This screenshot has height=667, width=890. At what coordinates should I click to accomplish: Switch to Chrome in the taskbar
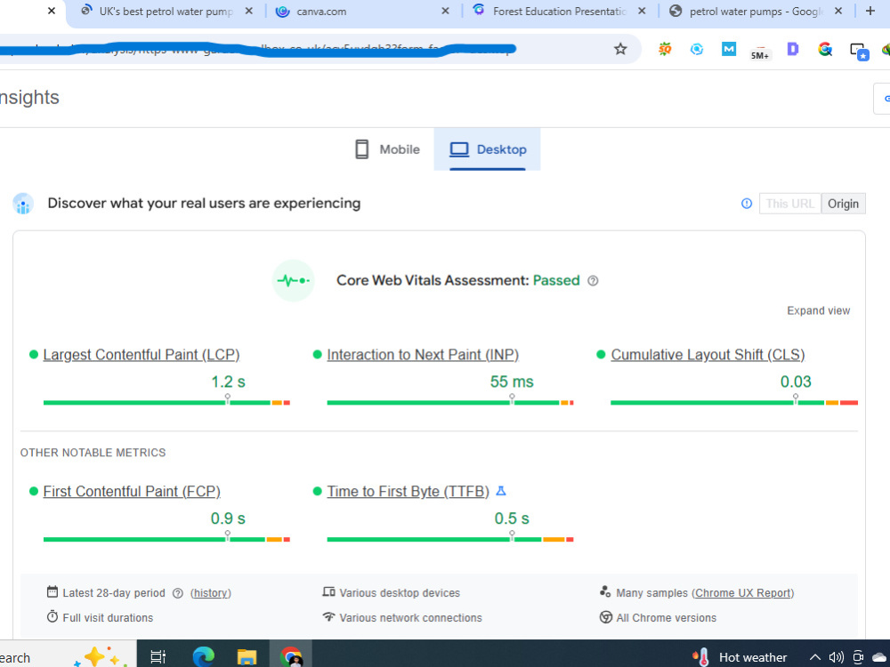click(291, 657)
